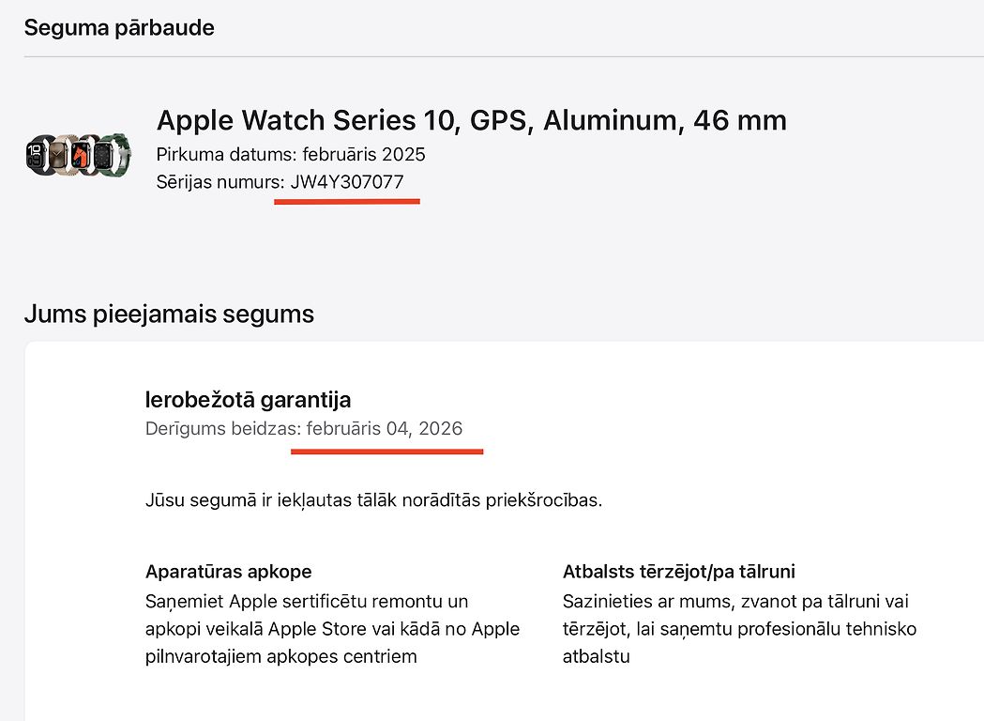The width and height of the screenshot is (984, 721).
Task: Click the Jūsu segumā ir iekļautas sentence
Action: 373,500
